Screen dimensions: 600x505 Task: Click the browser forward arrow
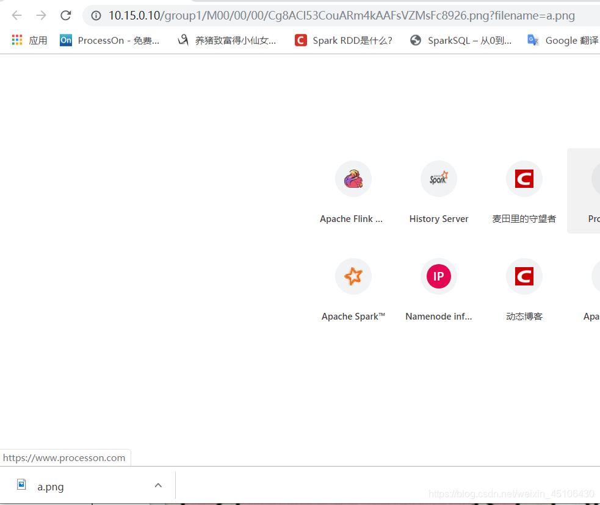[x=41, y=15]
